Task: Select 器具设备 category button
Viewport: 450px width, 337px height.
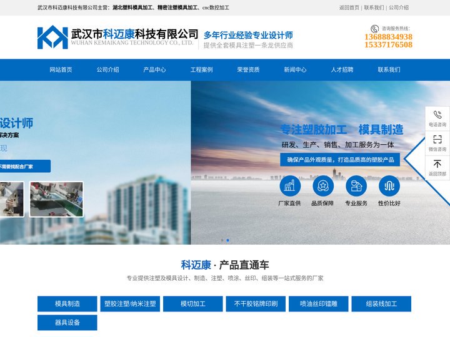Action: [x=67, y=323]
